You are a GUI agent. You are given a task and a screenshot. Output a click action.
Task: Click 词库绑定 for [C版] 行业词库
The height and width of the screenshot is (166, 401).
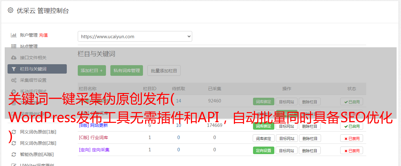point(263,138)
